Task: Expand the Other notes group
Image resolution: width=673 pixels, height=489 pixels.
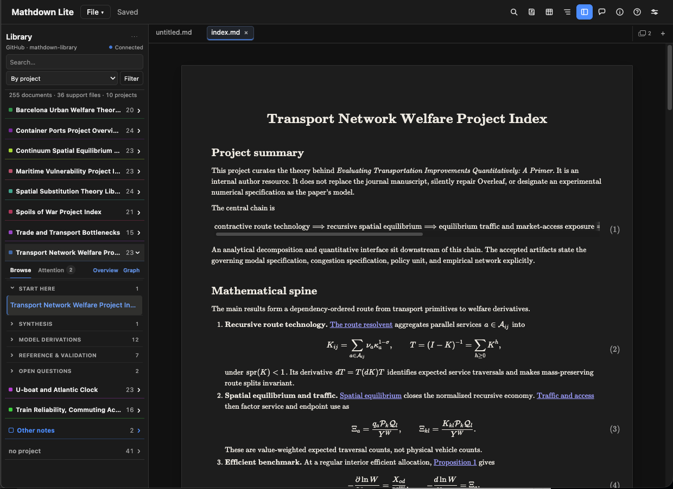Action: click(74, 430)
